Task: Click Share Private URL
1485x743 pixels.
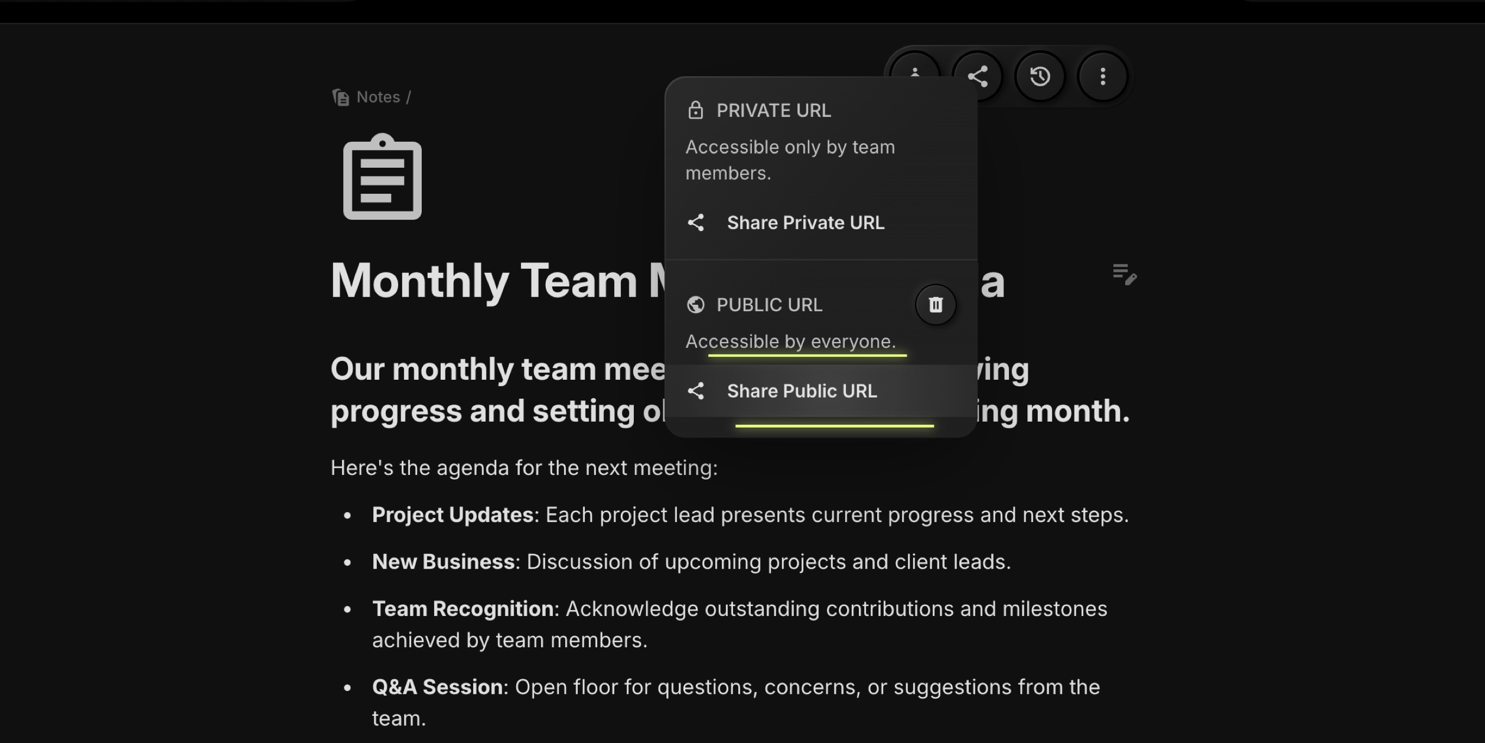Action: coord(806,223)
